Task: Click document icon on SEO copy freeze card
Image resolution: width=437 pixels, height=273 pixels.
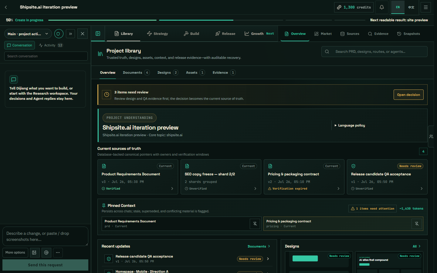Action: [187, 166]
